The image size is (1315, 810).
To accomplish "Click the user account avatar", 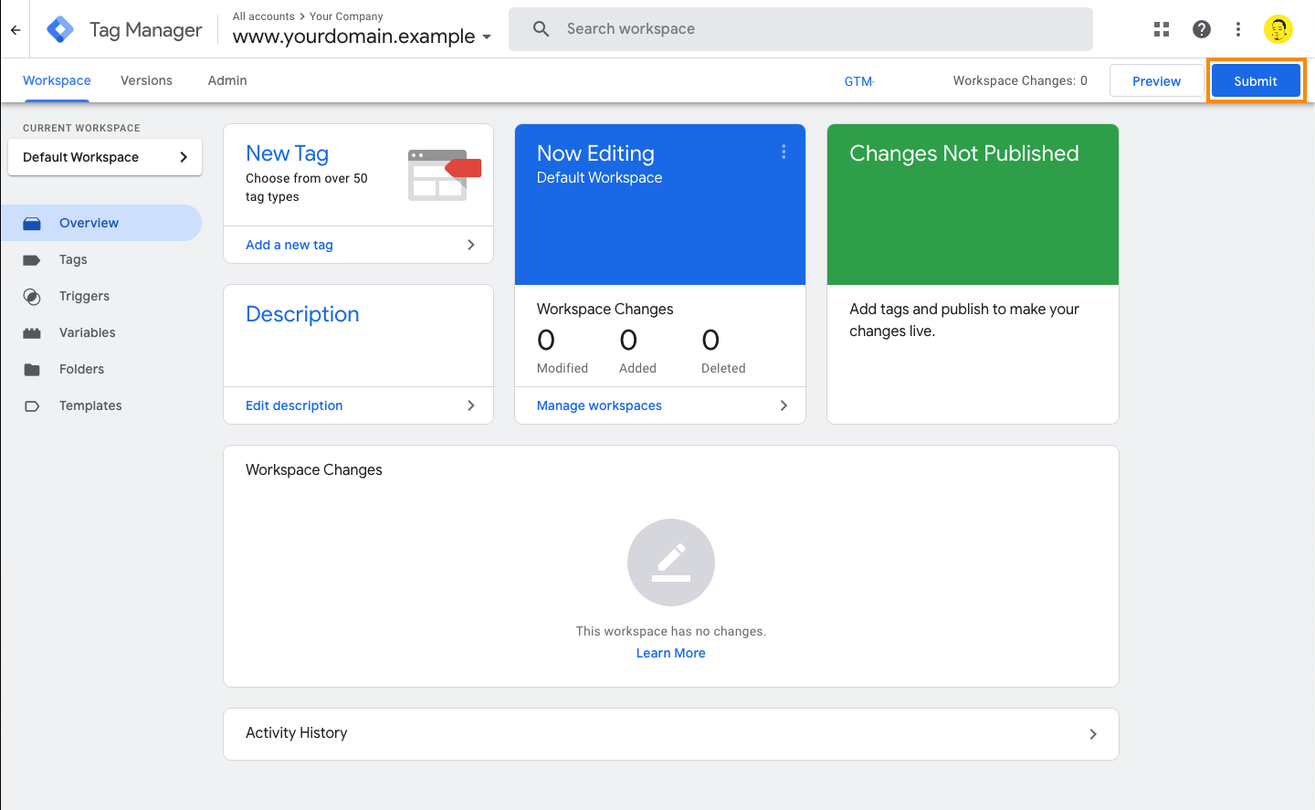I will pyautogui.click(x=1278, y=29).
